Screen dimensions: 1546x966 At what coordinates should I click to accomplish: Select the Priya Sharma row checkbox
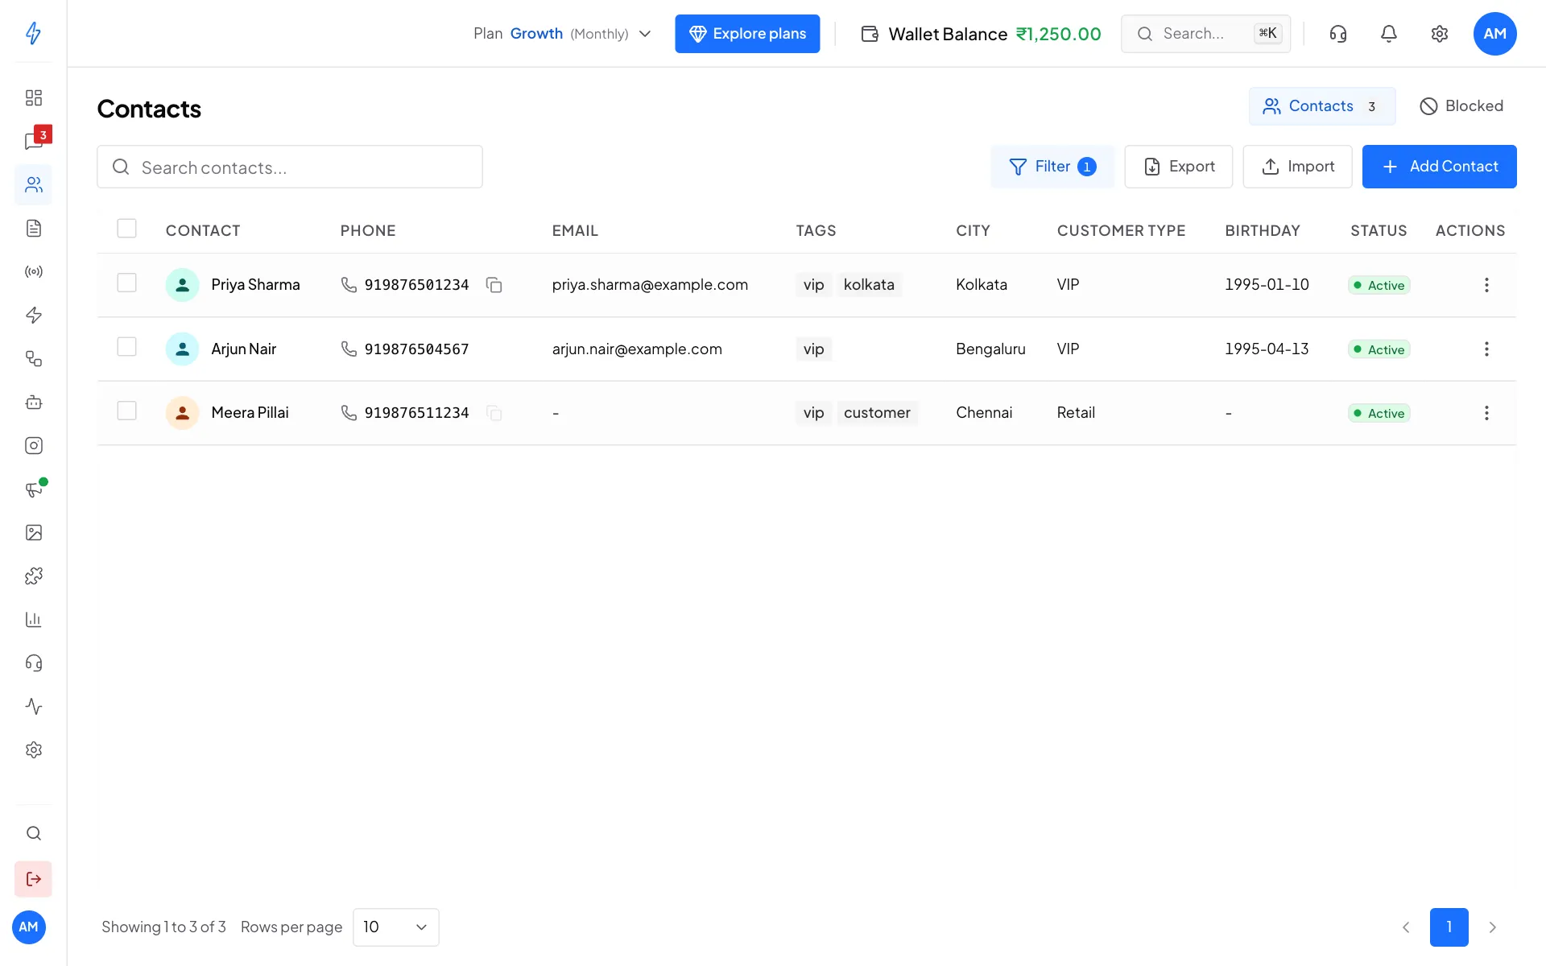(x=126, y=283)
